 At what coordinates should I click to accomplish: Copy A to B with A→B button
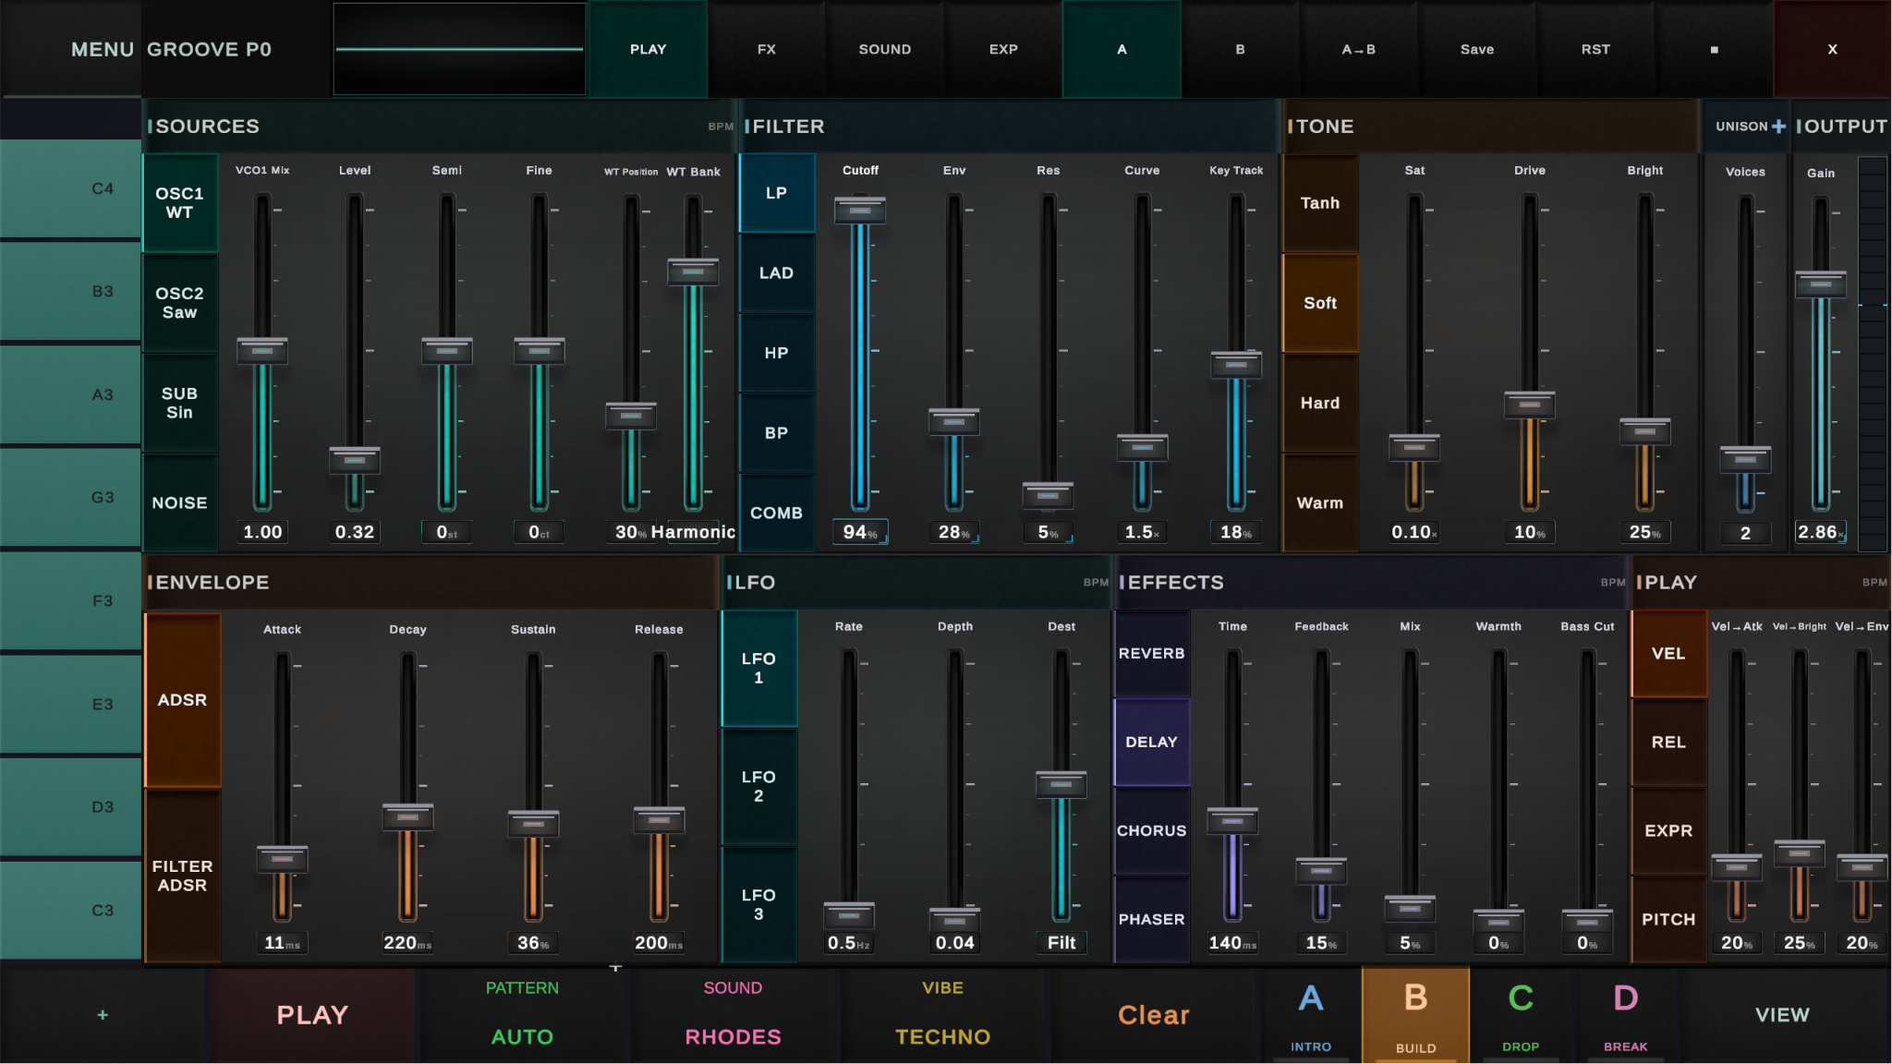1358,49
